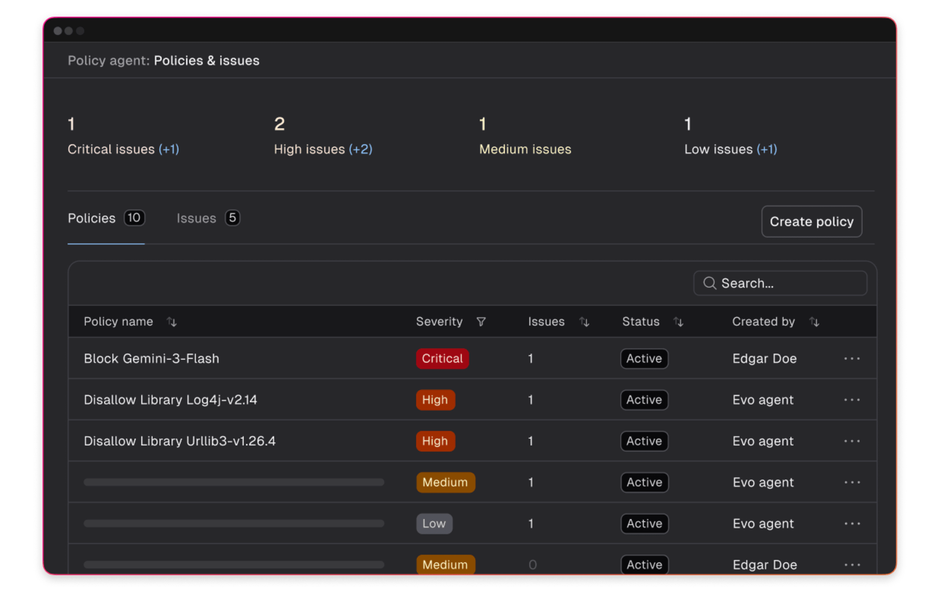Viewport: 940px width, 601px height.
Task: Open the Block Gemini-3-Flash policy
Action: 152,358
